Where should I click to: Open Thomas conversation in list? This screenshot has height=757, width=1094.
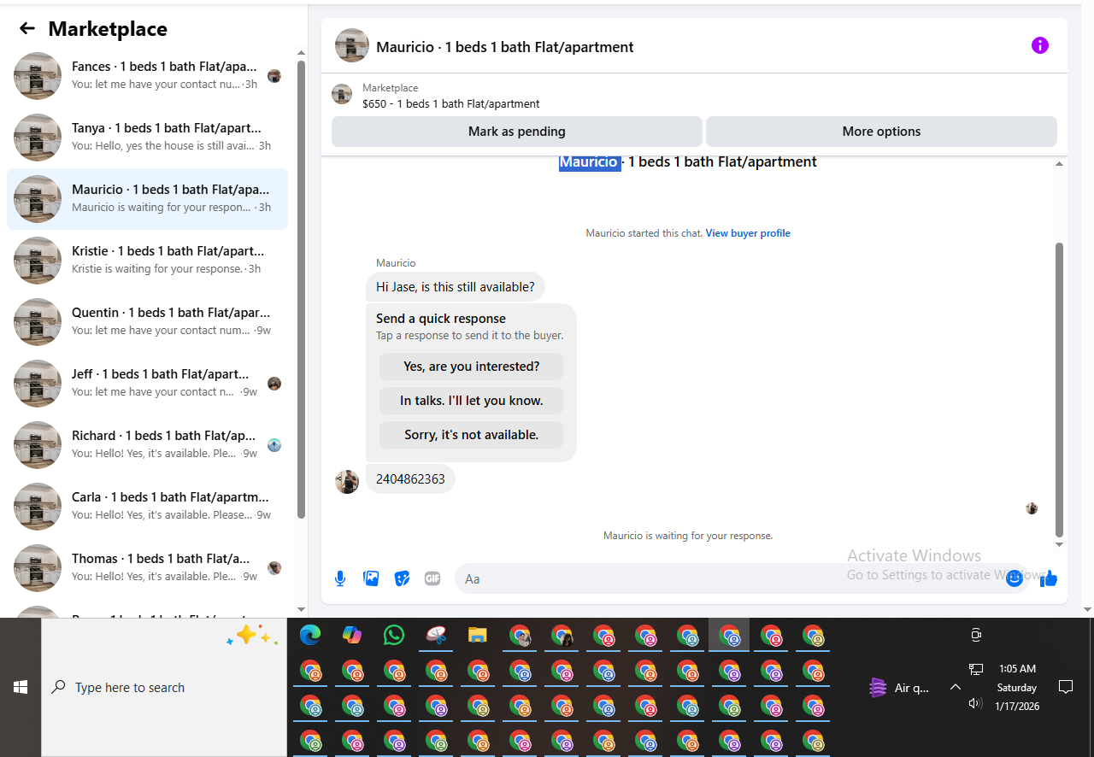[x=147, y=568]
